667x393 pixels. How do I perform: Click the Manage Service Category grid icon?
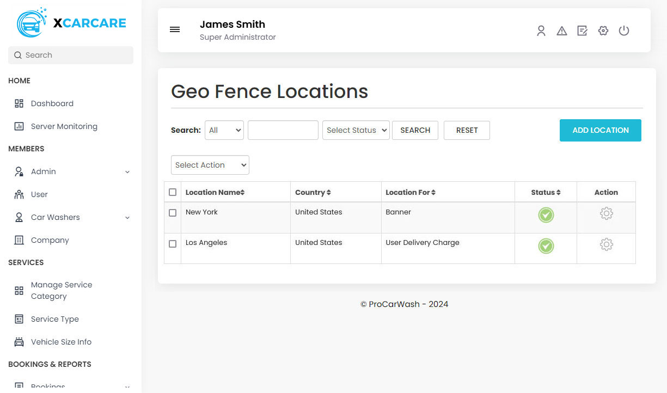[x=19, y=291]
